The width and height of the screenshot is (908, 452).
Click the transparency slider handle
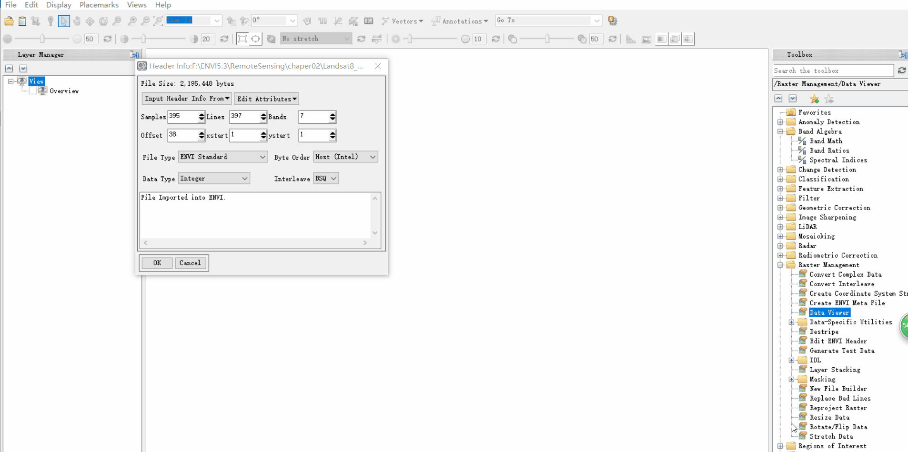[547, 39]
